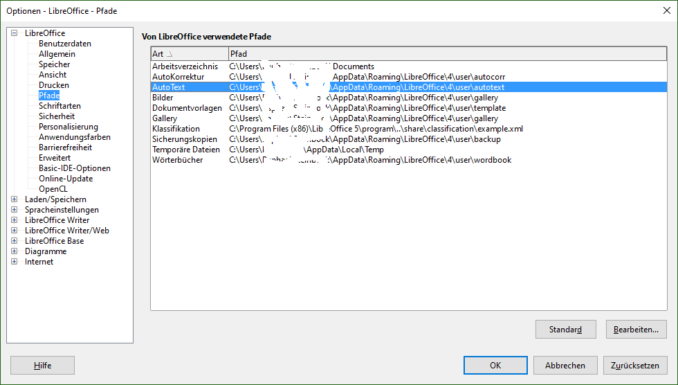Select OpenCL in the tree
Image resolution: width=678 pixels, height=385 pixels.
coord(53,188)
